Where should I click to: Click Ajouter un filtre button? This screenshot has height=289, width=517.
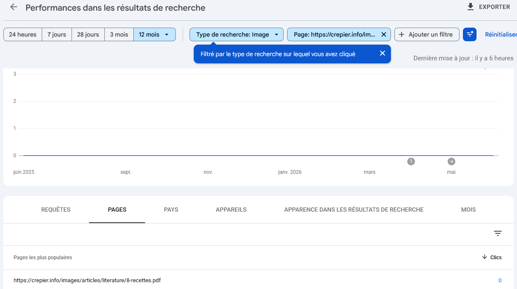point(427,34)
